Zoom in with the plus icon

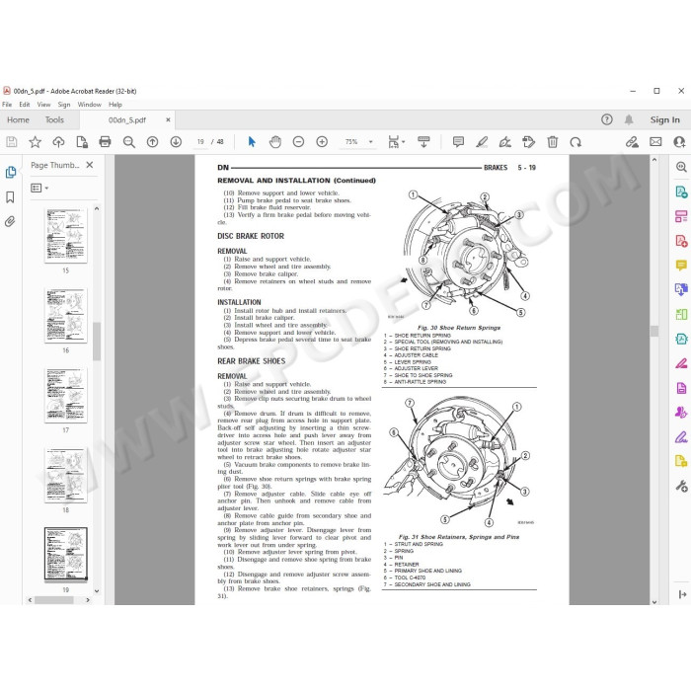click(x=322, y=142)
